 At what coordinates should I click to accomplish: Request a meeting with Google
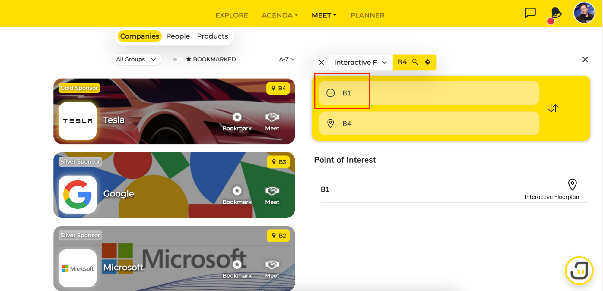tap(272, 196)
